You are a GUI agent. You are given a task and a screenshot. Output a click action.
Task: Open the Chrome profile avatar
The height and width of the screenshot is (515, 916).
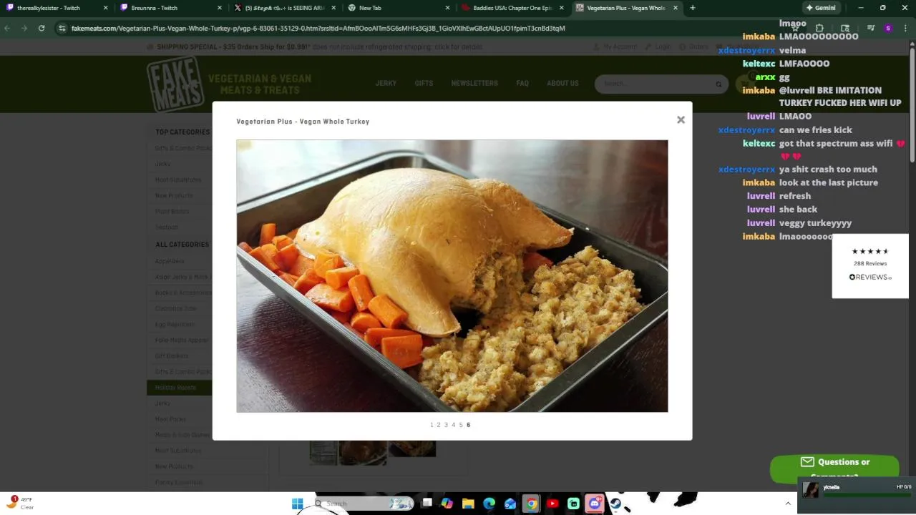(888, 28)
